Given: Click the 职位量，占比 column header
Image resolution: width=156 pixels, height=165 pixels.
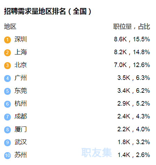Looking at the screenshot, I should 132,26.
